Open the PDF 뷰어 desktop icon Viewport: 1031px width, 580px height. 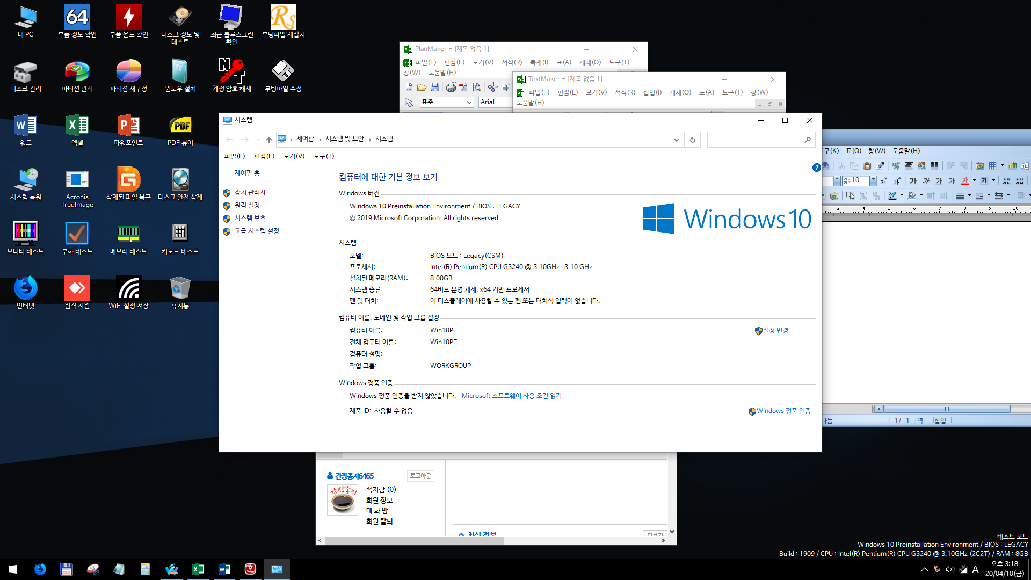pos(180,130)
